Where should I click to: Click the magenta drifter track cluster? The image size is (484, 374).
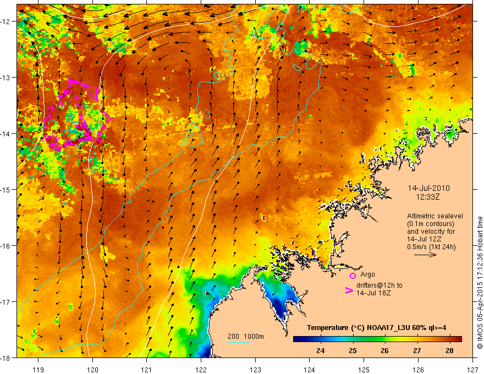tap(78, 115)
